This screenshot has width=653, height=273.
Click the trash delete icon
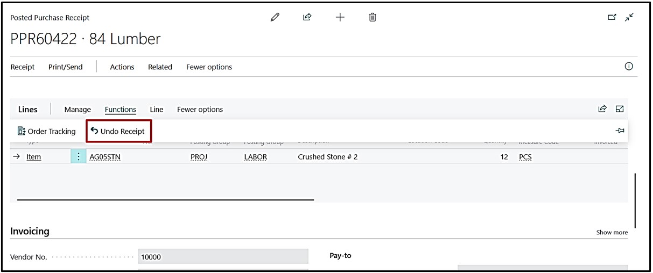[x=373, y=17]
